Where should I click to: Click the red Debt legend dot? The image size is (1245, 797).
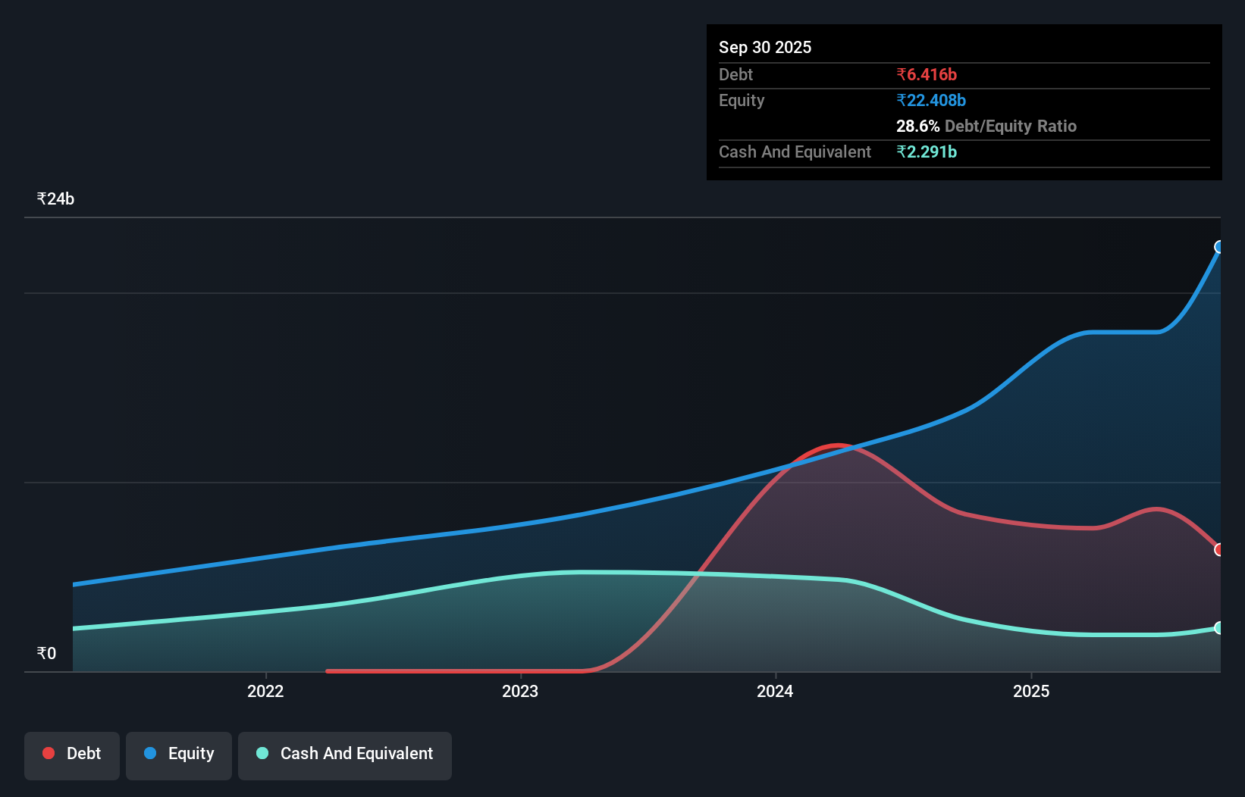[48, 753]
